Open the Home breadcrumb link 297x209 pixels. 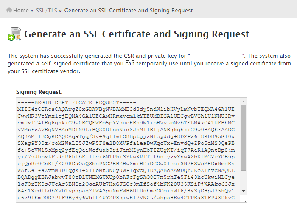click(21, 10)
